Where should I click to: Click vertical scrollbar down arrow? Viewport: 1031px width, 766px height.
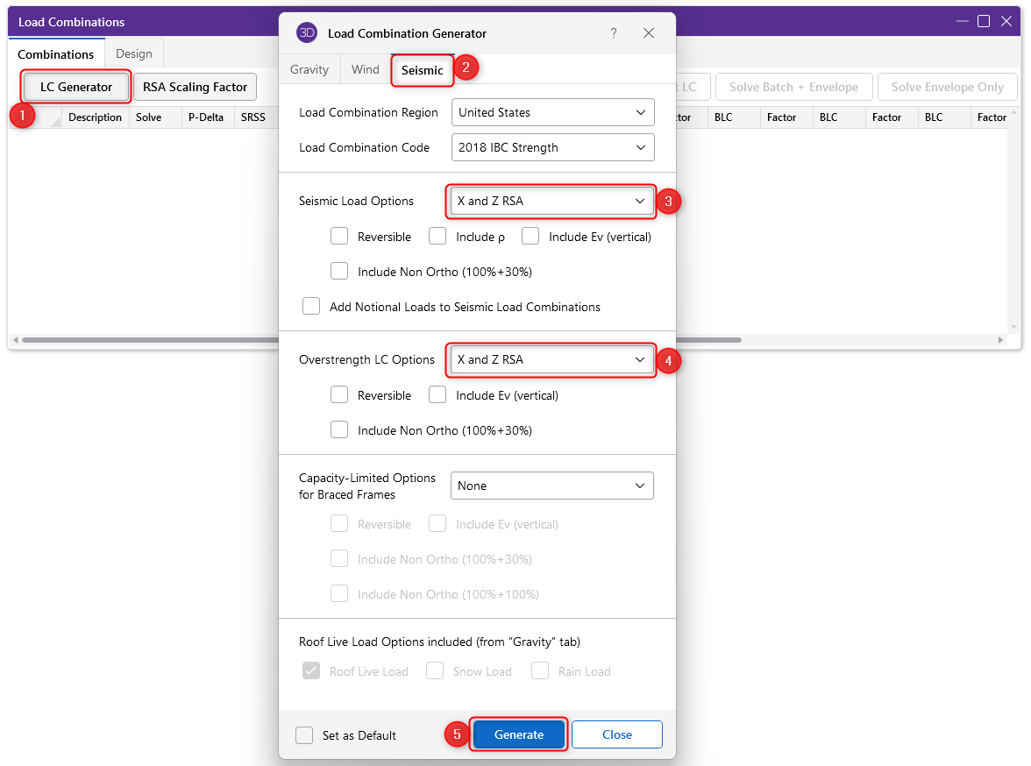(x=1013, y=328)
